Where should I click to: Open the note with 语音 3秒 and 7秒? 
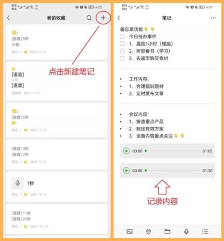point(57,155)
